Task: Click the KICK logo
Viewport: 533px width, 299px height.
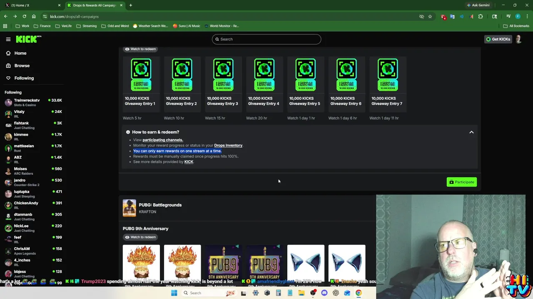Action: click(x=28, y=39)
